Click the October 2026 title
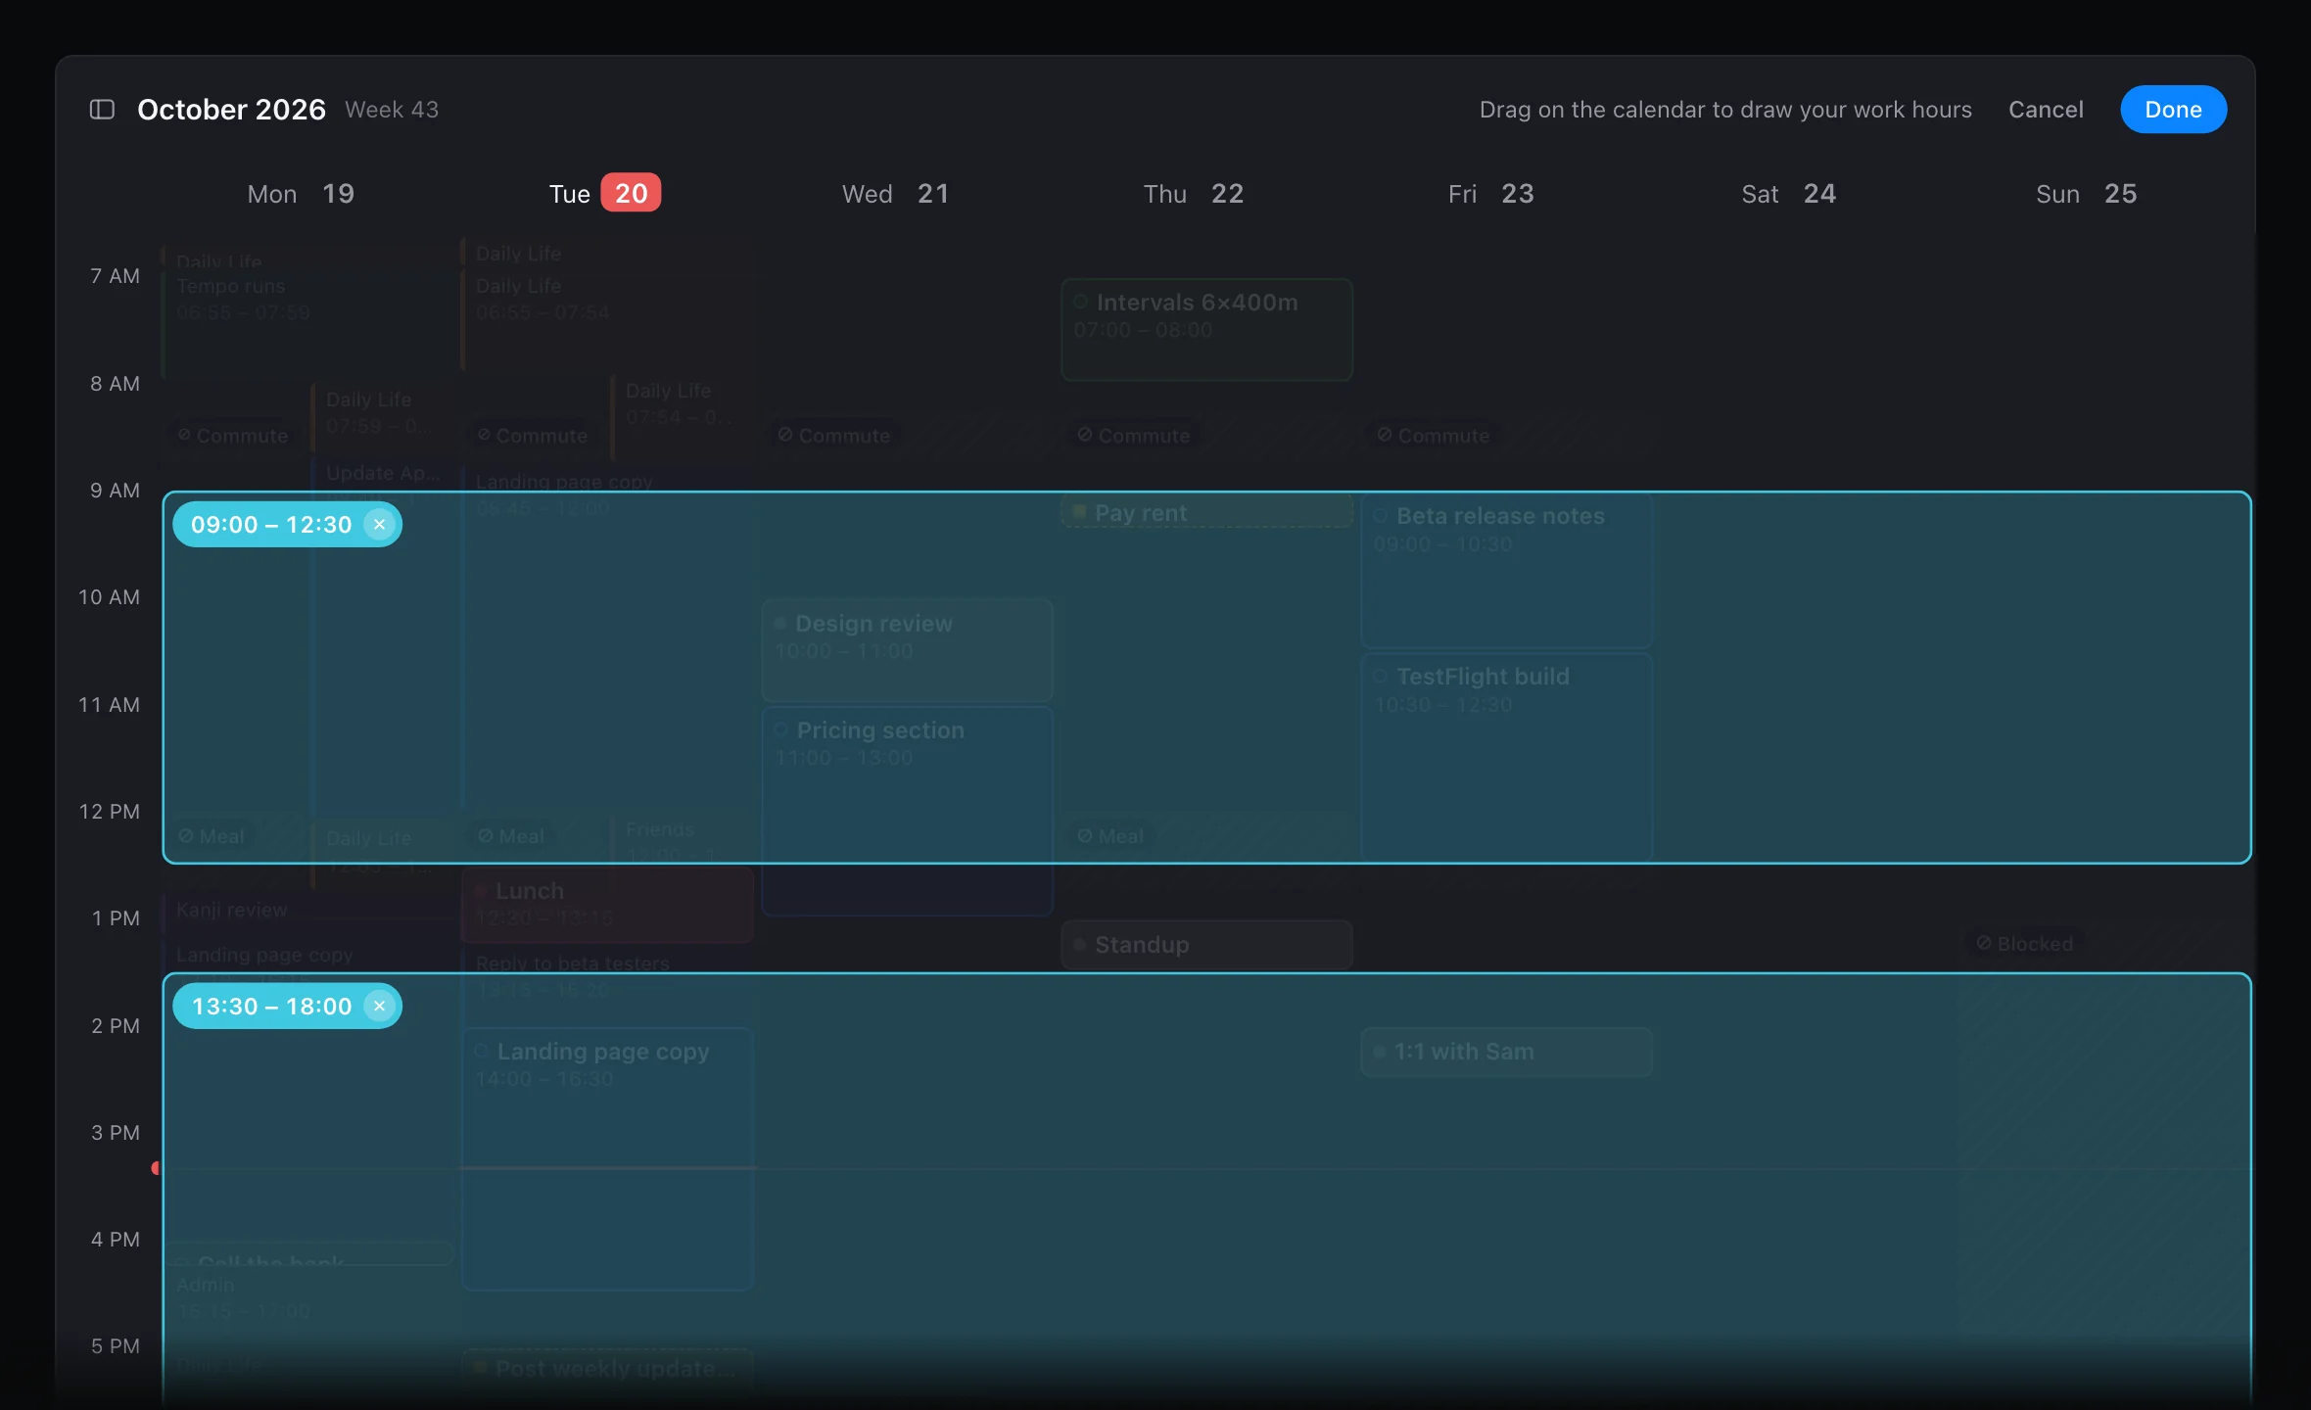This screenshot has width=2311, height=1410. click(231, 110)
